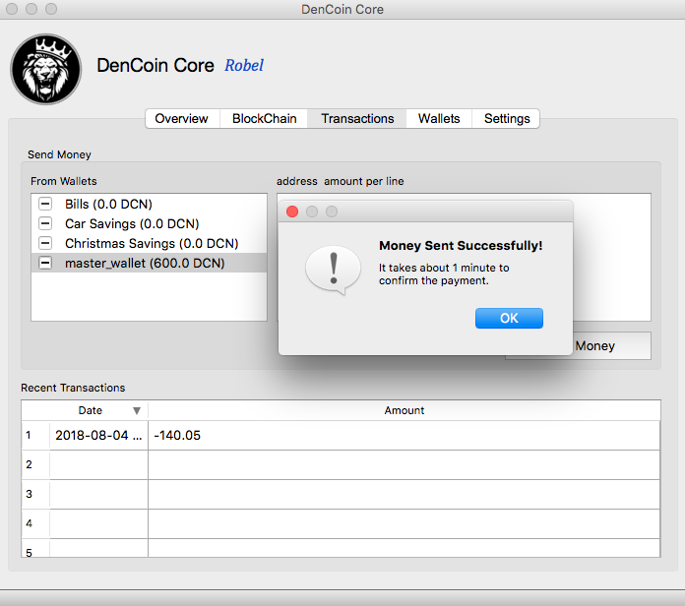
Task: Click the exclamation alert icon in dialog
Action: point(334,271)
